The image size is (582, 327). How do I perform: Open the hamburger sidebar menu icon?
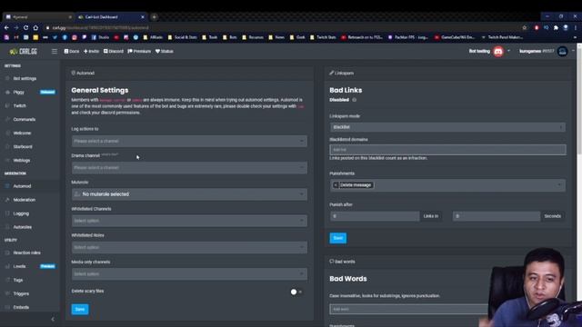point(55,51)
